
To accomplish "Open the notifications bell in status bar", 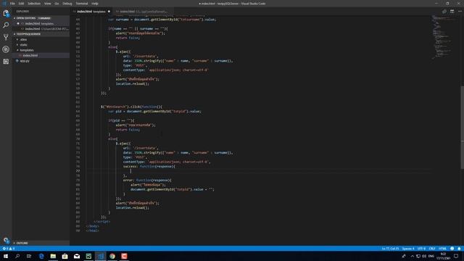I will point(459,249).
